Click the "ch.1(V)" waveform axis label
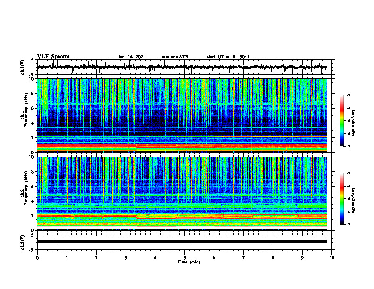Screen dimensions: 374x289 23,67
